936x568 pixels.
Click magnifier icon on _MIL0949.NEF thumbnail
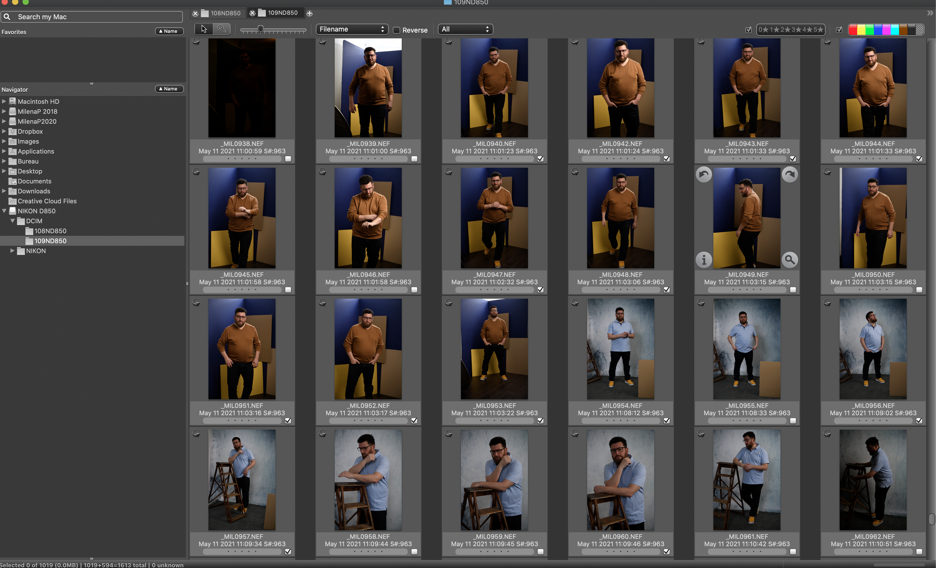pos(789,260)
